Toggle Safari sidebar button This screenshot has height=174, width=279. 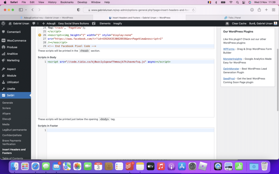coord(21,10)
